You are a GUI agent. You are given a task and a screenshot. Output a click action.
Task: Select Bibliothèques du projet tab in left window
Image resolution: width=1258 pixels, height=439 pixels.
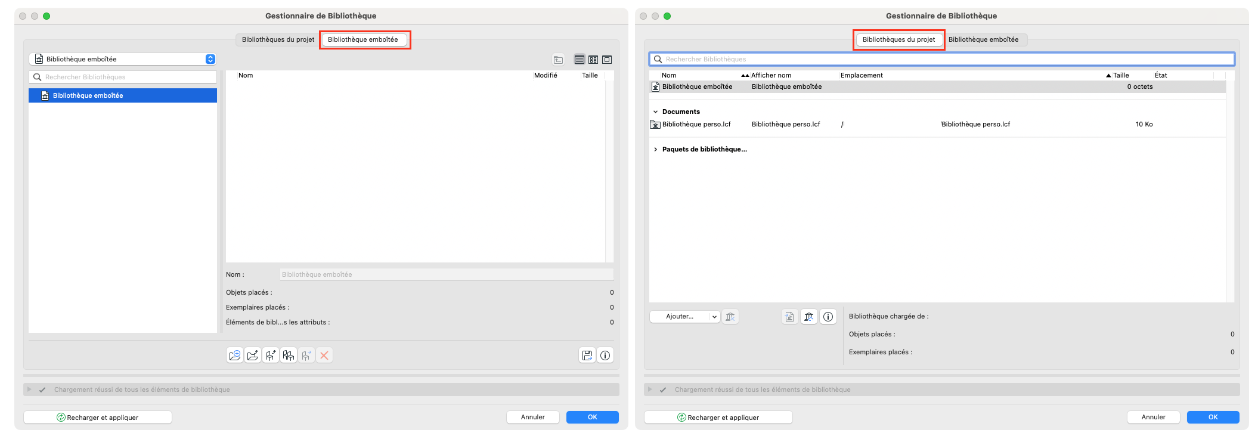pyautogui.click(x=278, y=39)
